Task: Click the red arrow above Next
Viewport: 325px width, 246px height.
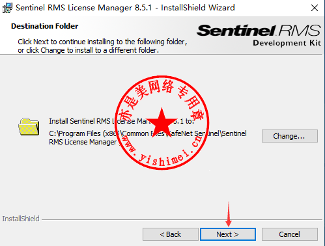Action: click(229, 213)
